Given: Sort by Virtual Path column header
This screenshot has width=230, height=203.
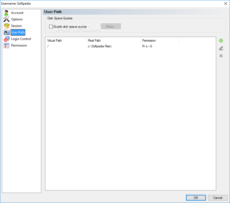Looking at the screenshot, I should point(66,41).
